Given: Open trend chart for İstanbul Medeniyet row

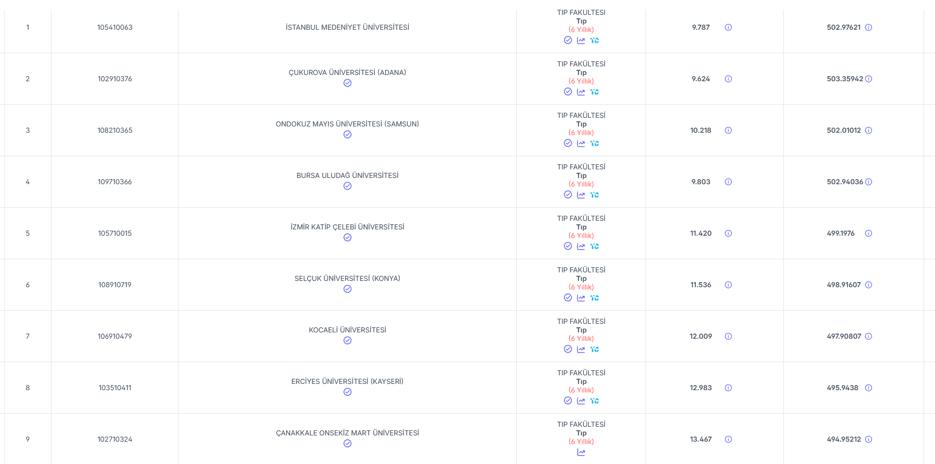Looking at the screenshot, I should click(x=581, y=41).
